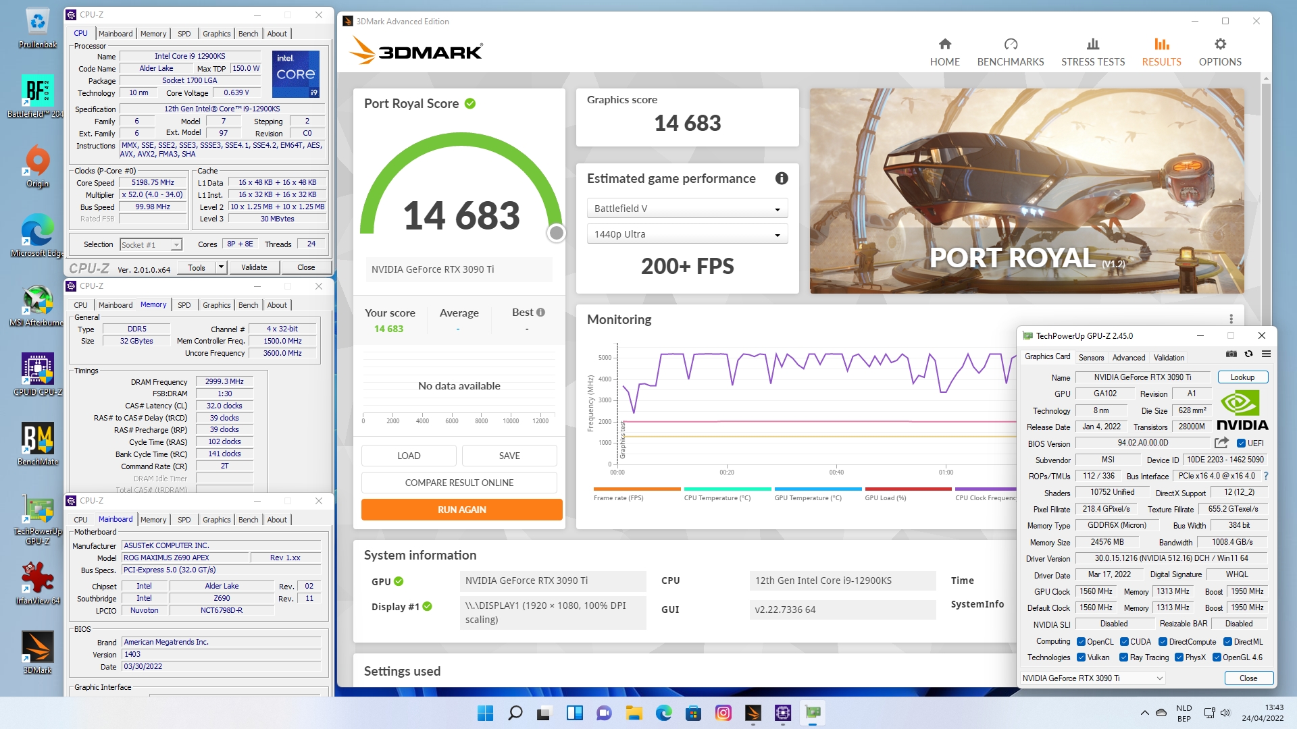
Task: Open File Explorer from the taskbar
Action: click(x=634, y=713)
